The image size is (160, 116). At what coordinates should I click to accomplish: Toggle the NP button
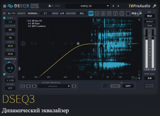[91, 13]
